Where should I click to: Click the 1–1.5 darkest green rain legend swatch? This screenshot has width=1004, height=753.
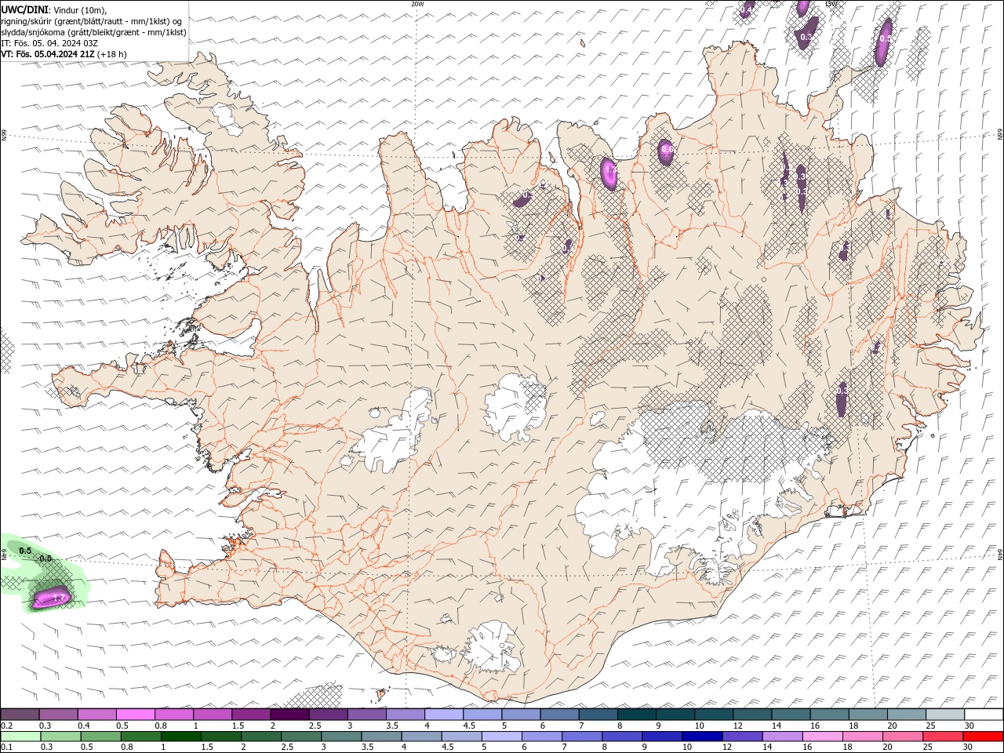[x=182, y=737]
